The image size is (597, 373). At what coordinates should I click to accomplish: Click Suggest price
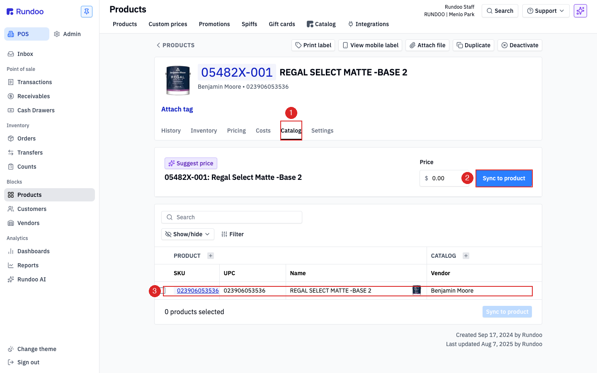point(191,163)
